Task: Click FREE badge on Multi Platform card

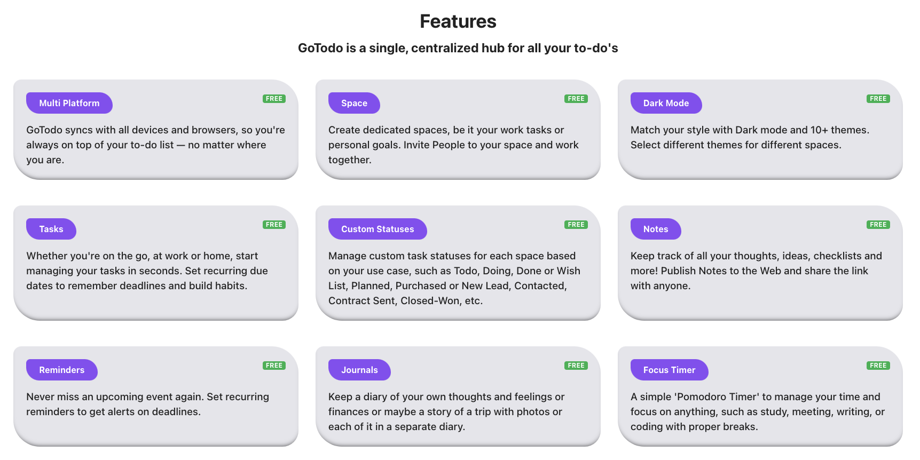Action: pyautogui.click(x=274, y=99)
